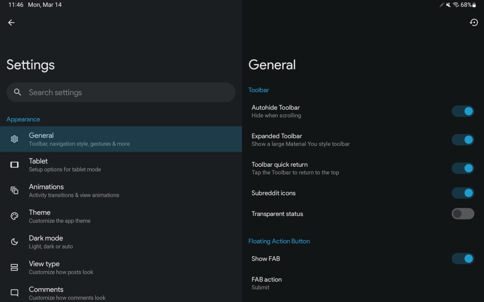The width and height of the screenshot is (484, 302).
Task: Click the Comments icon in the sidebar
Action: click(x=15, y=292)
